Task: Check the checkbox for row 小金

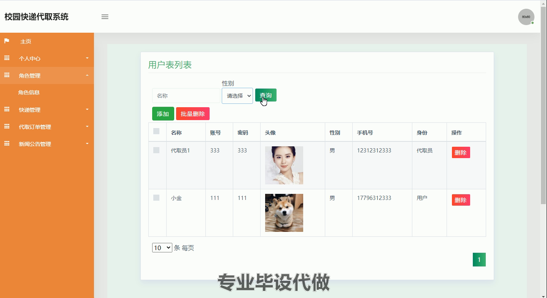Action: (x=156, y=198)
